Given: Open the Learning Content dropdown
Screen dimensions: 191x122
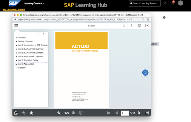Looking at the screenshot, I should [34, 3].
